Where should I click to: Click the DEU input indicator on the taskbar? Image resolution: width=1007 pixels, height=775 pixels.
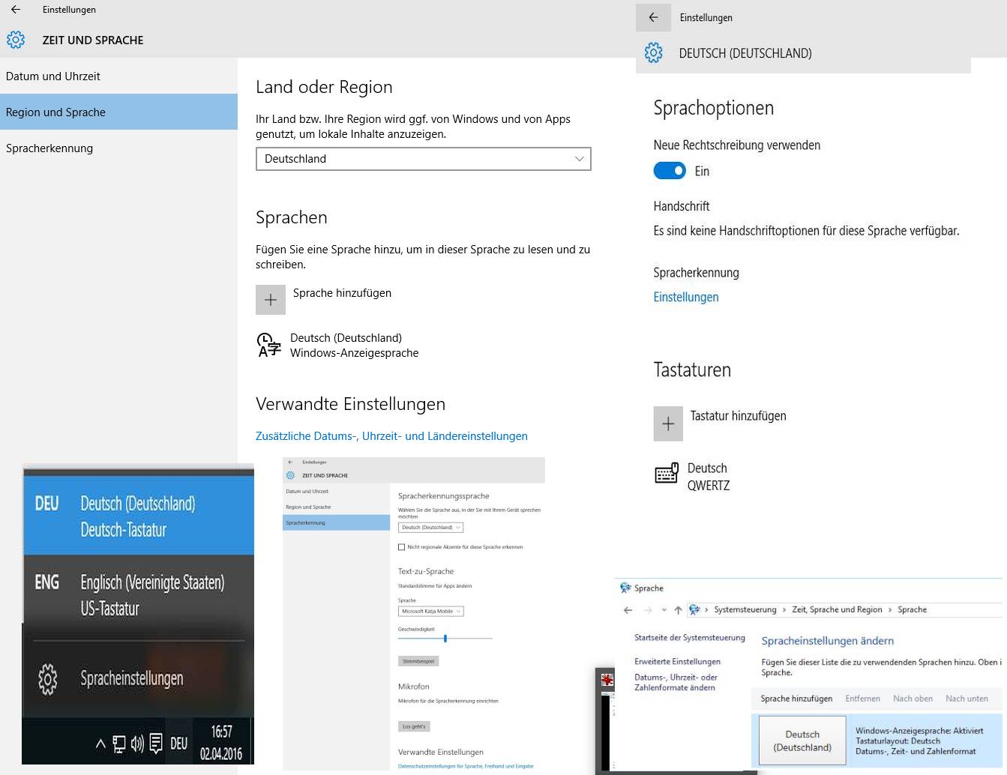coord(178,744)
